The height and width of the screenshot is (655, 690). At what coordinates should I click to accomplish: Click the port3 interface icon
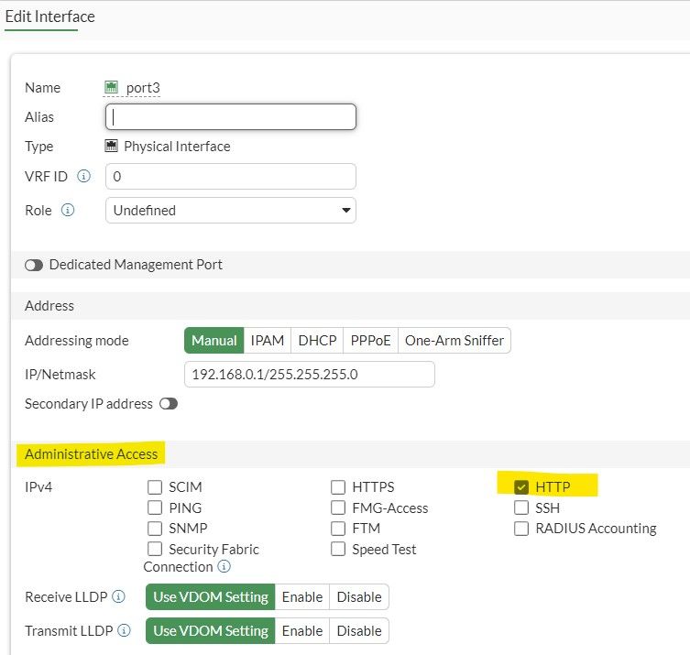(112, 88)
